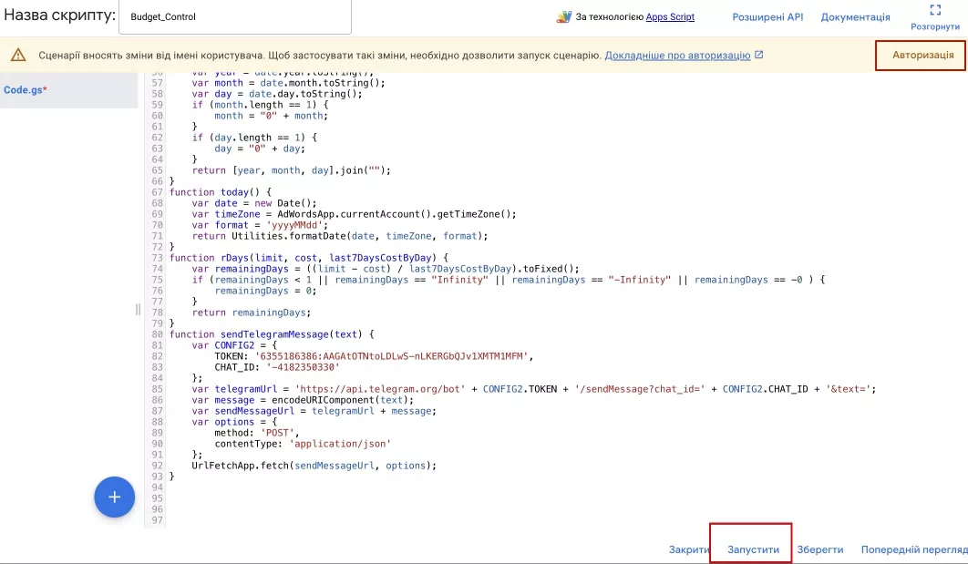The width and height of the screenshot is (968, 564).
Task: Open Докладніше про авторизацію link
Action: [677, 55]
